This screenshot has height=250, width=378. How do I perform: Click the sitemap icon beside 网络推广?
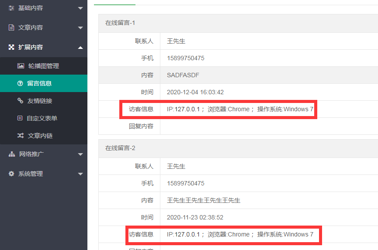(x=11, y=154)
